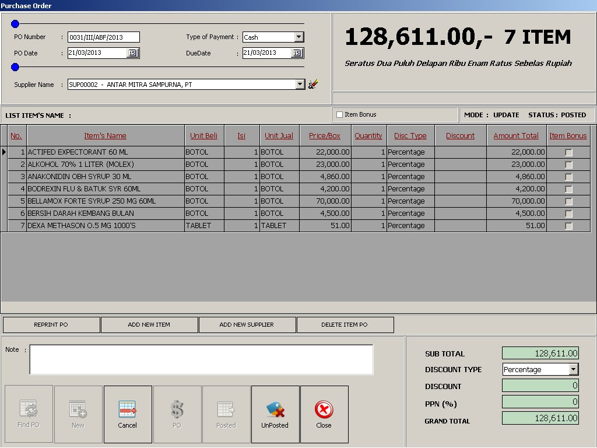597x448 pixels.
Task: Click the New purchase order icon button
Action: [x=78, y=414]
